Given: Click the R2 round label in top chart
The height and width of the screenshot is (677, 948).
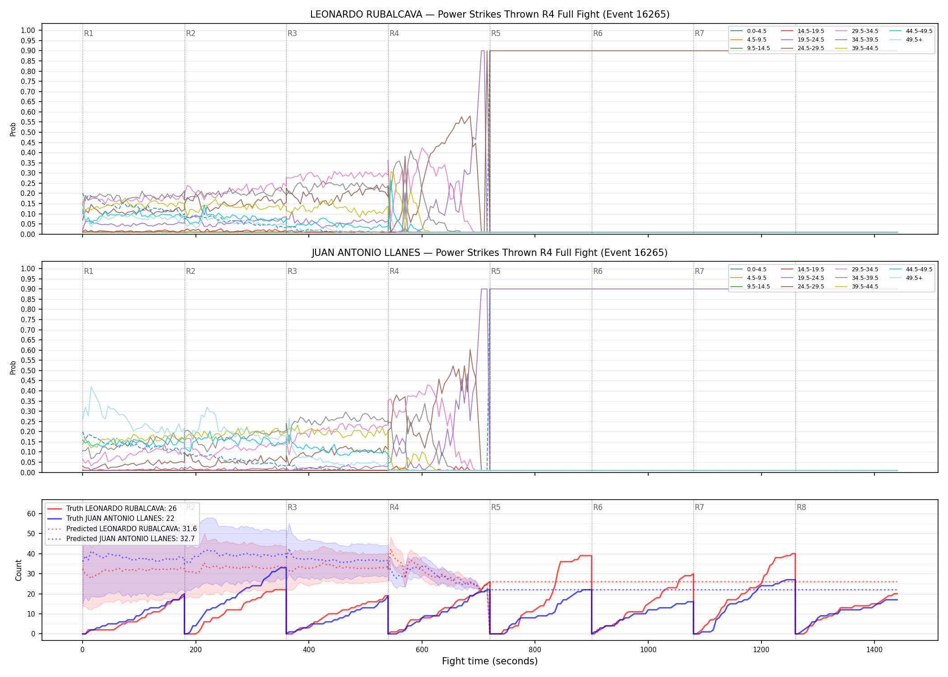Looking at the screenshot, I should tap(191, 33).
